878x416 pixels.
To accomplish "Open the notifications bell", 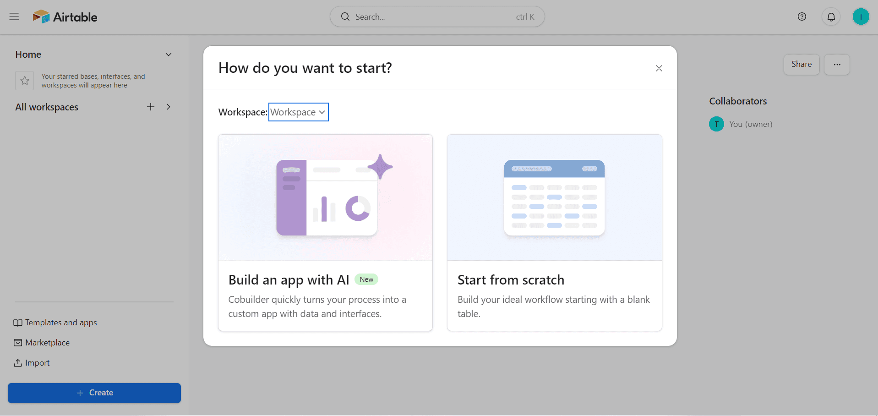I will tap(831, 17).
